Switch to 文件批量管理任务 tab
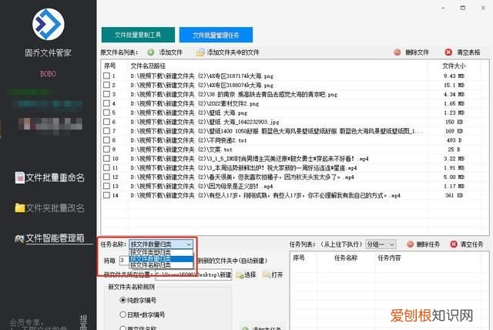 click(216, 35)
